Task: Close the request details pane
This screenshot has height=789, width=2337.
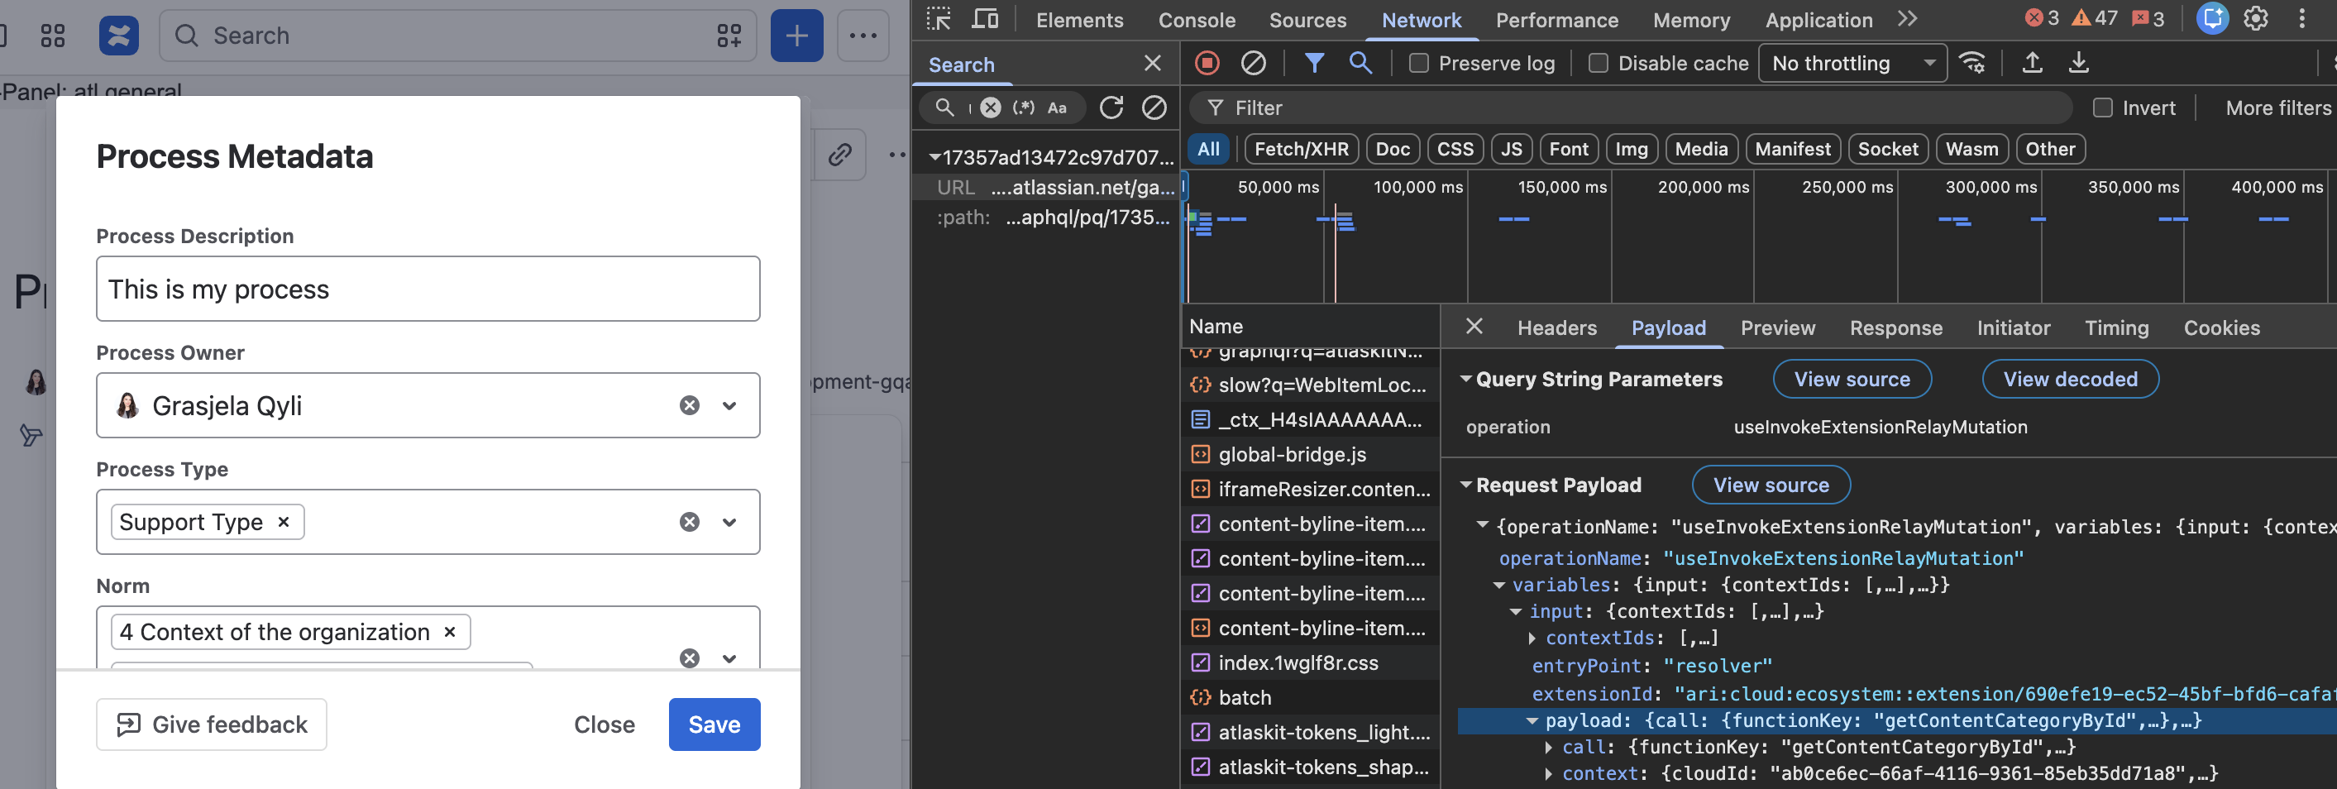Action: (x=1474, y=327)
